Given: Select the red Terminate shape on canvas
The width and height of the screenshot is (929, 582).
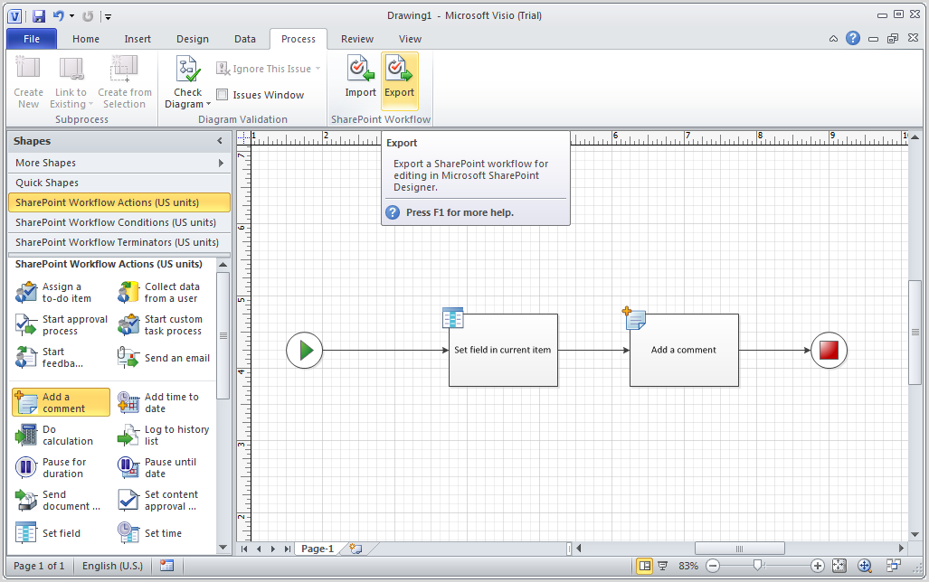Looking at the screenshot, I should (829, 350).
